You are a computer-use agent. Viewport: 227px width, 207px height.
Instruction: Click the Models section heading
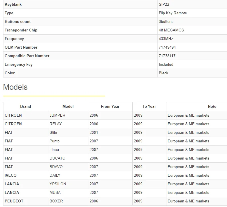click(15, 87)
